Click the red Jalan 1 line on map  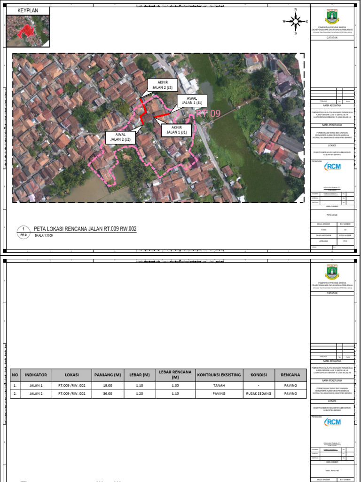tap(162, 116)
